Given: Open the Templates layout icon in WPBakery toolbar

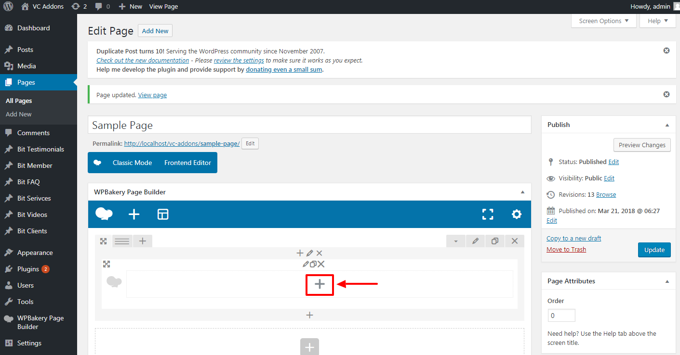Looking at the screenshot, I should 163,215.
